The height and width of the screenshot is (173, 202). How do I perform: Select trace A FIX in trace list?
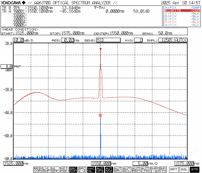182,7
